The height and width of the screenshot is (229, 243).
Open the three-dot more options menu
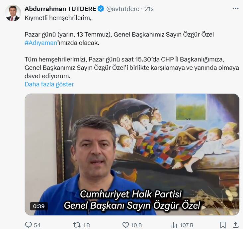235,9
